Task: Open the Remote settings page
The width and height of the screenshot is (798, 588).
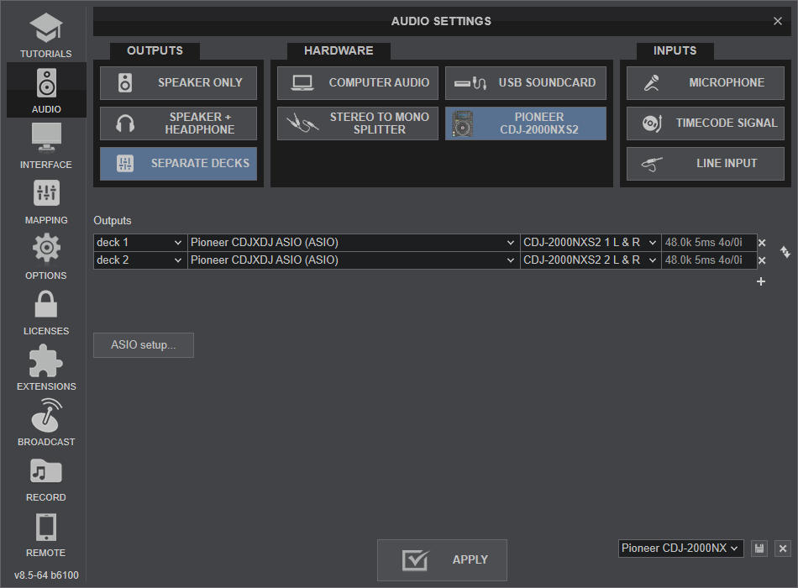Action: (46, 533)
